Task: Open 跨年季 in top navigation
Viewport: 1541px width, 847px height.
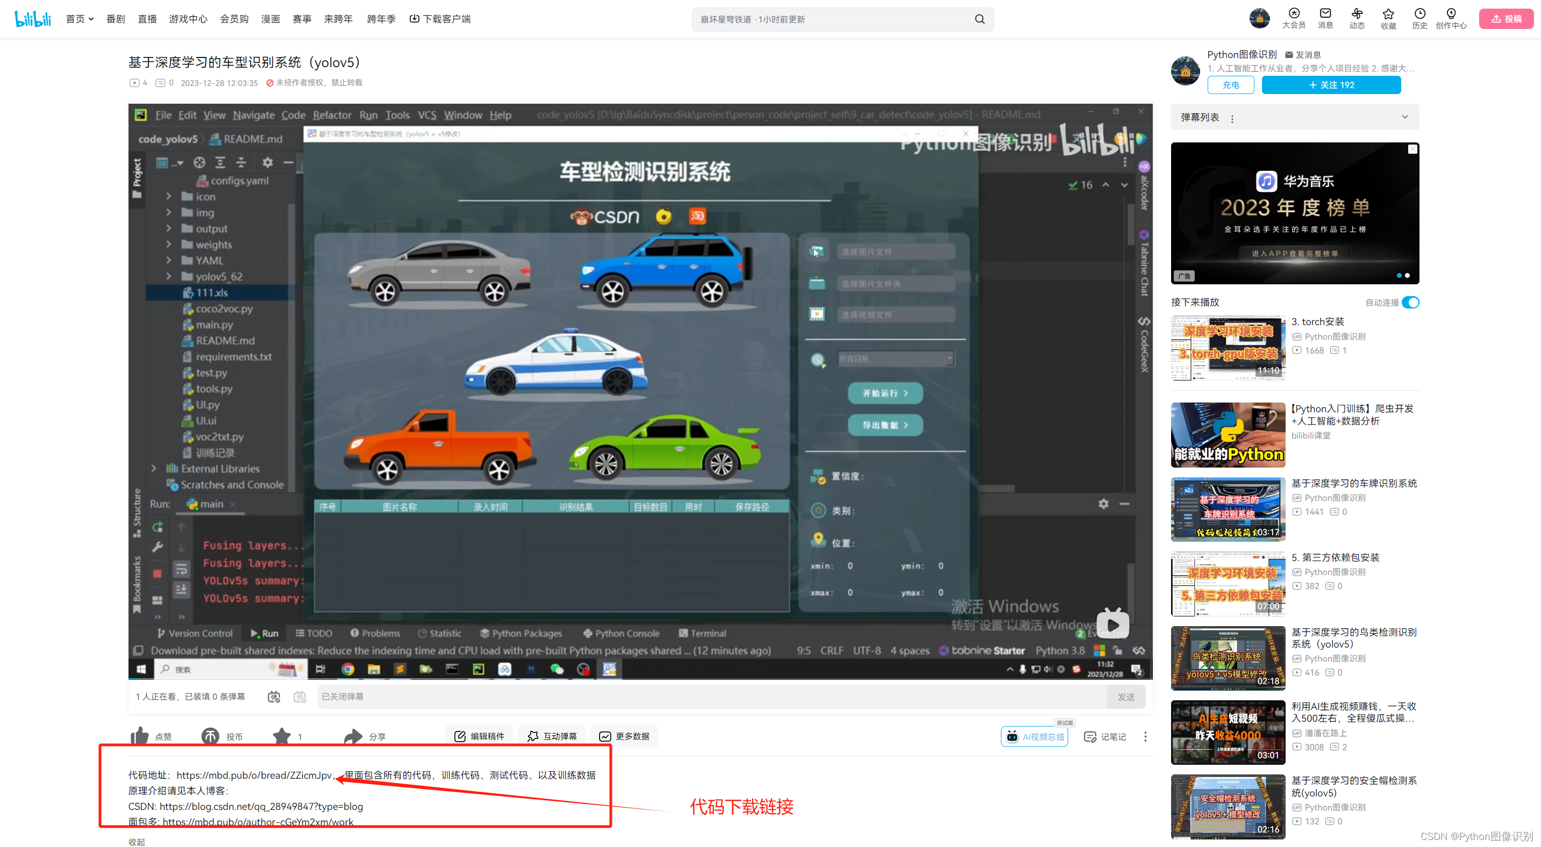Action: pyautogui.click(x=381, y=19)
